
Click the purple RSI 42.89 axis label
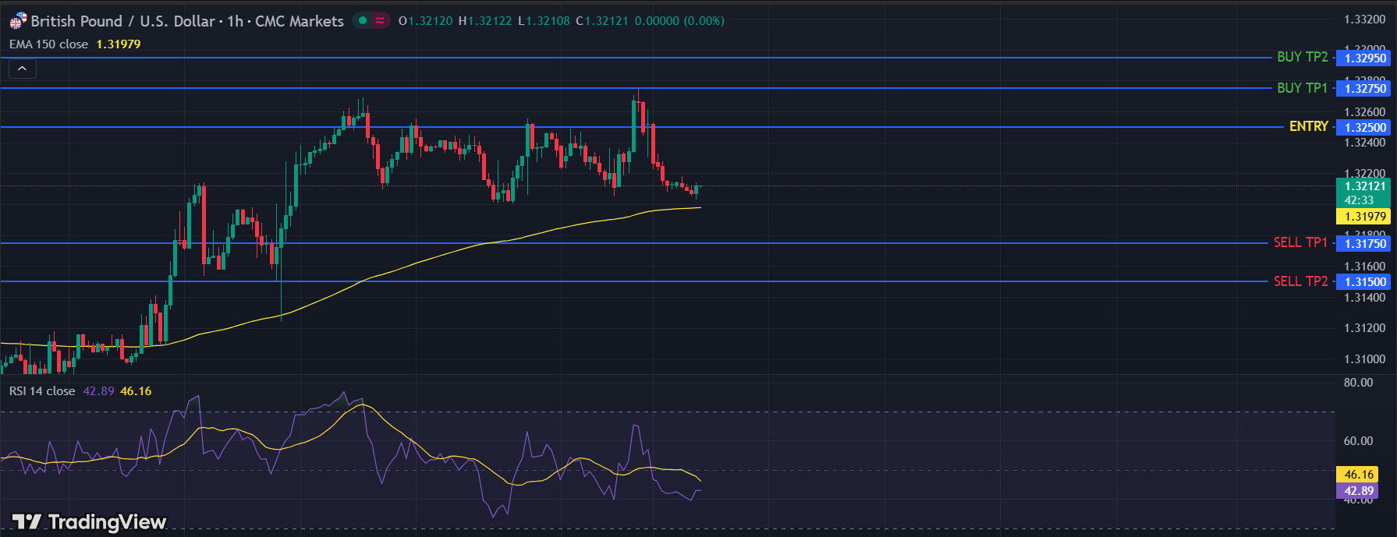click(x=1358, y=491)
